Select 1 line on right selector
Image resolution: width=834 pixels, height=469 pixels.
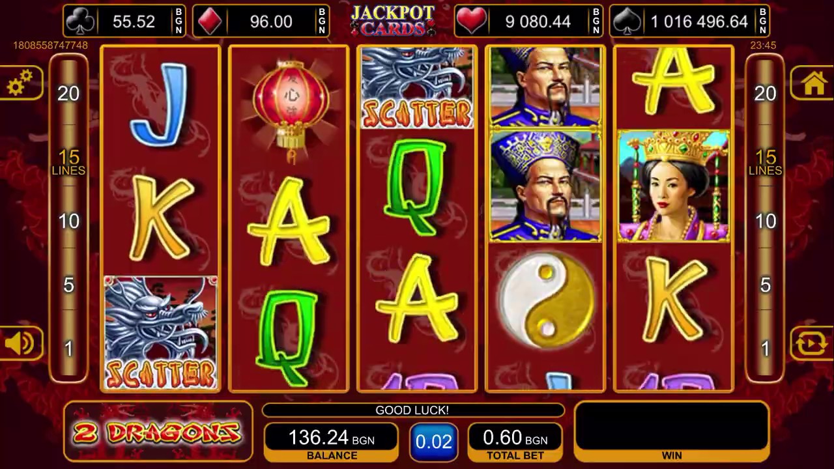click(766, 348)
